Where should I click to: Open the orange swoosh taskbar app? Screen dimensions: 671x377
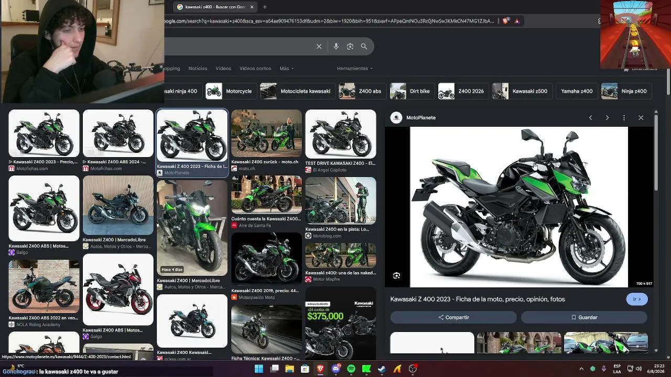[397, 369]
